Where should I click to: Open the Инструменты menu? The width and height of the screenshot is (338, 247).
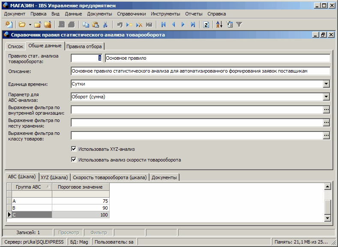point(165,14)
